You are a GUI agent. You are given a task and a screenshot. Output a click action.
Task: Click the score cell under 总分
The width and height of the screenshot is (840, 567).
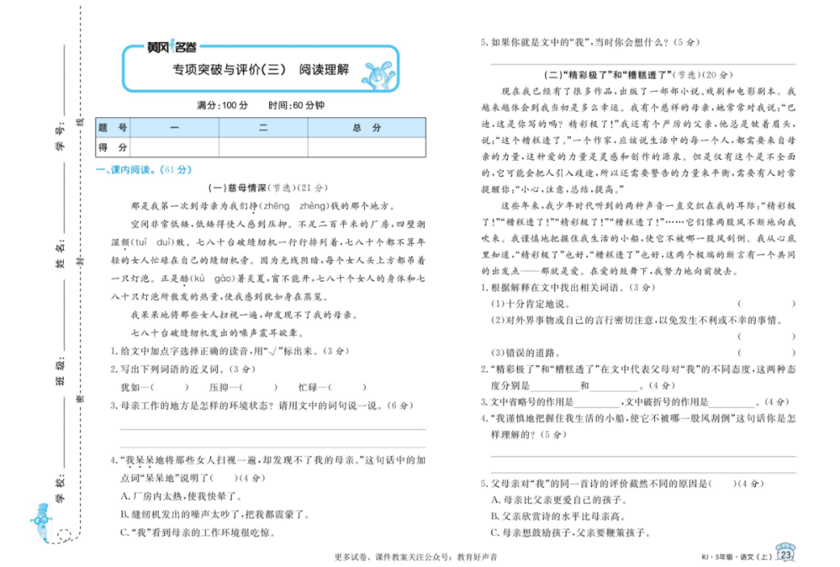pos(367,147)
